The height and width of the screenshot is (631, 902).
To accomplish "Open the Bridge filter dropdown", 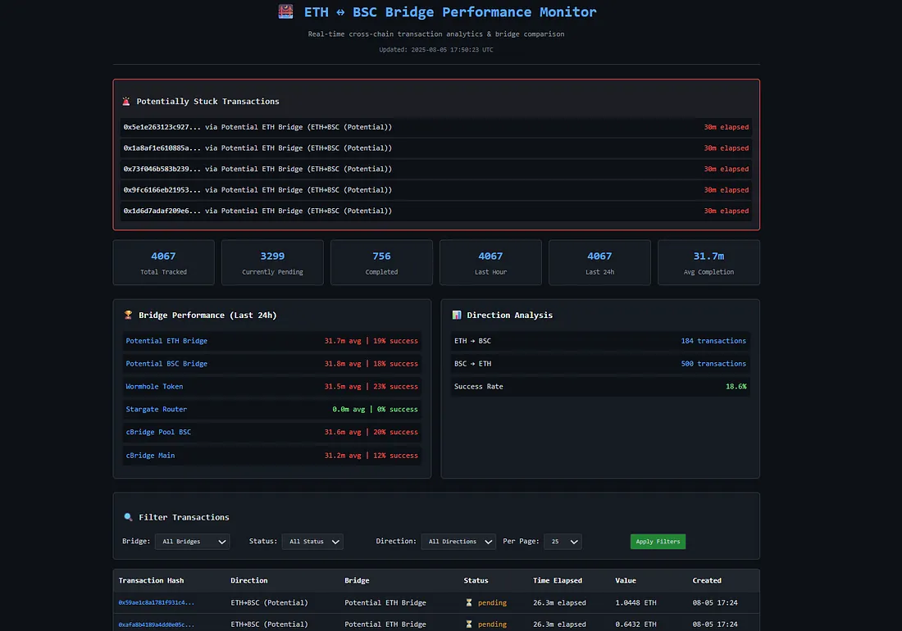I will tap(193, 542).
